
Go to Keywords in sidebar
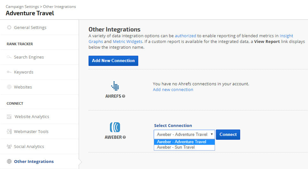(24, 72)
